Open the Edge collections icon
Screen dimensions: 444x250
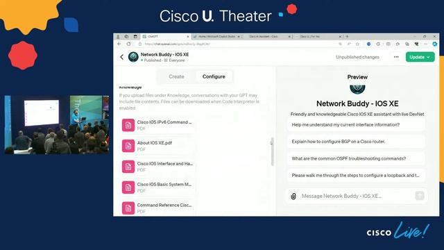tap(407, 44)
